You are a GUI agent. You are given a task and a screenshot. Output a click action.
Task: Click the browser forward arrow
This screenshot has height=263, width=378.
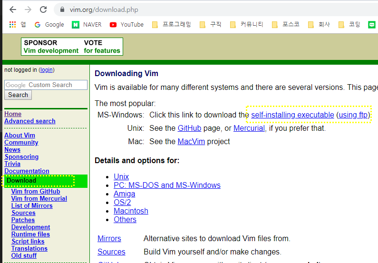pyautogui.click(x=28, y=10)
